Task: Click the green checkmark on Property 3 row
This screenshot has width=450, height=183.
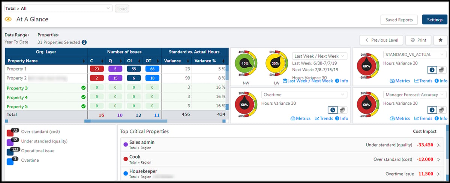Action: [x=83, y=88]
